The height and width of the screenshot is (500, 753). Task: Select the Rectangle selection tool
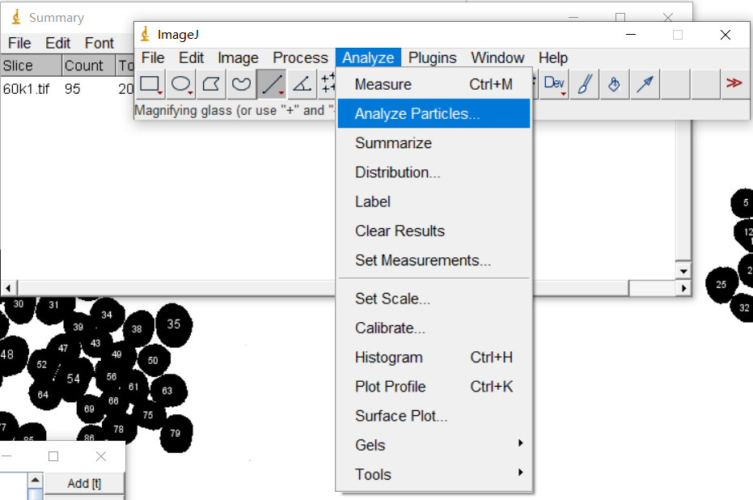(150, 84)
